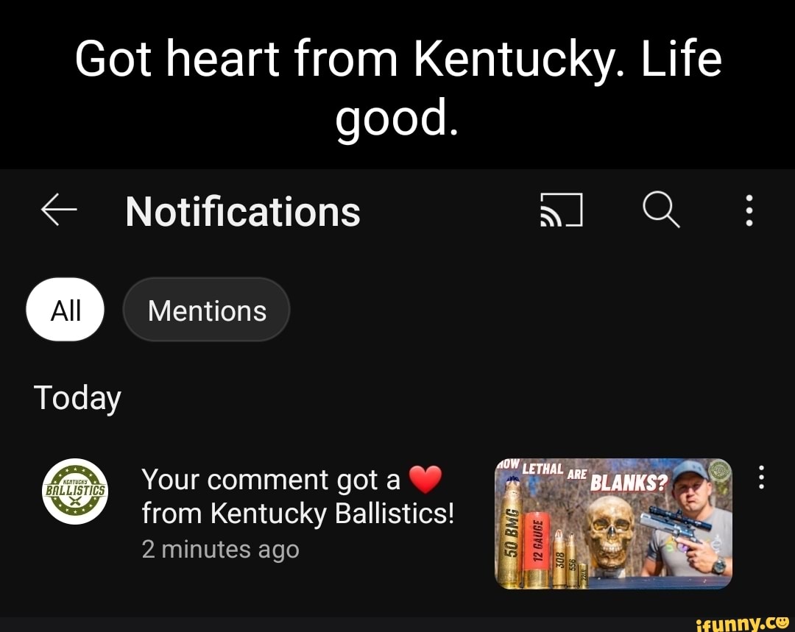
Task: Open header three-dot overflow menu
Action: tap(749, 211)
